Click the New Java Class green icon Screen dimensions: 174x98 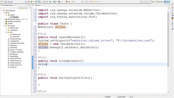(32, 2)
